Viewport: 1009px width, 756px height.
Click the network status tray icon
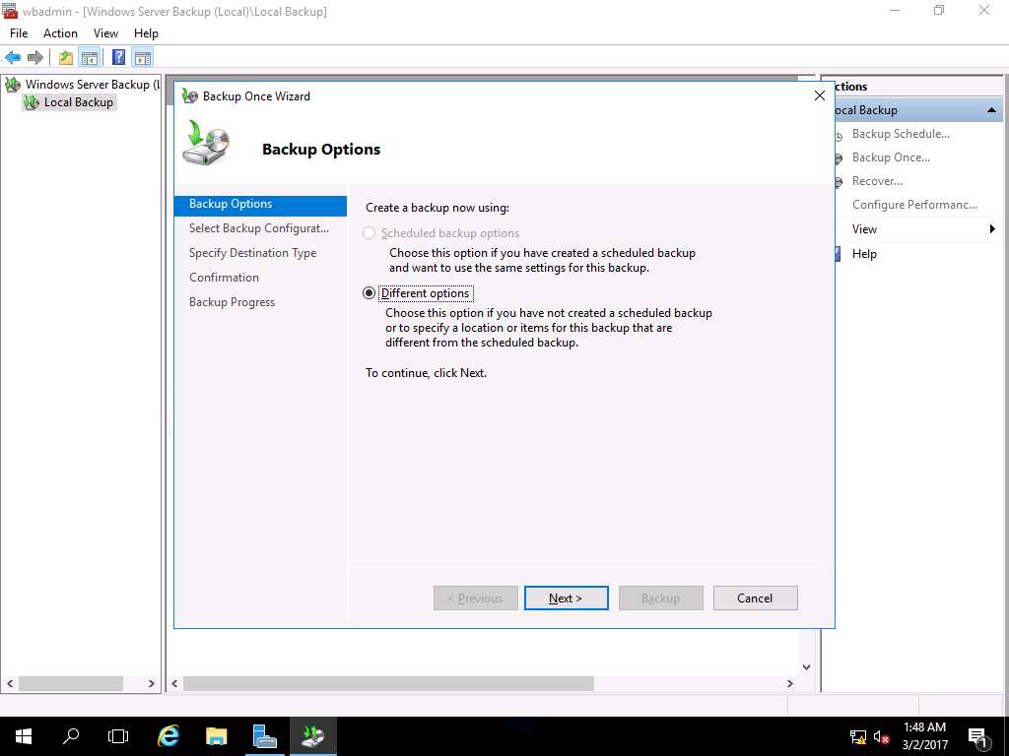858,737
